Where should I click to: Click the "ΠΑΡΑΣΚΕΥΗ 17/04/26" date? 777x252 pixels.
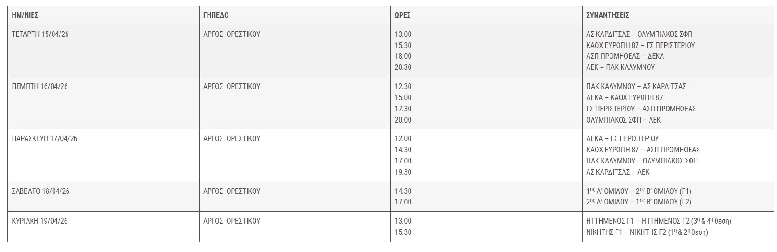tap(45, 139)
